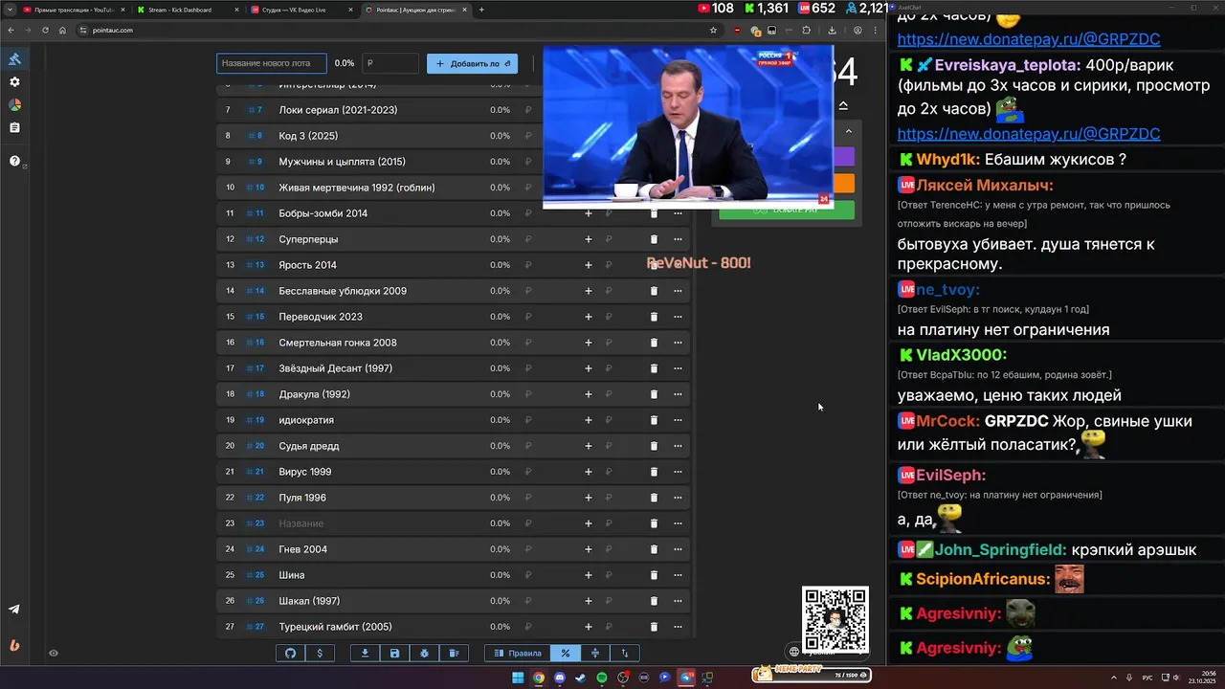Focus the new lot ruble amount field
The image size is (1225, 689).
coord(390,63)
